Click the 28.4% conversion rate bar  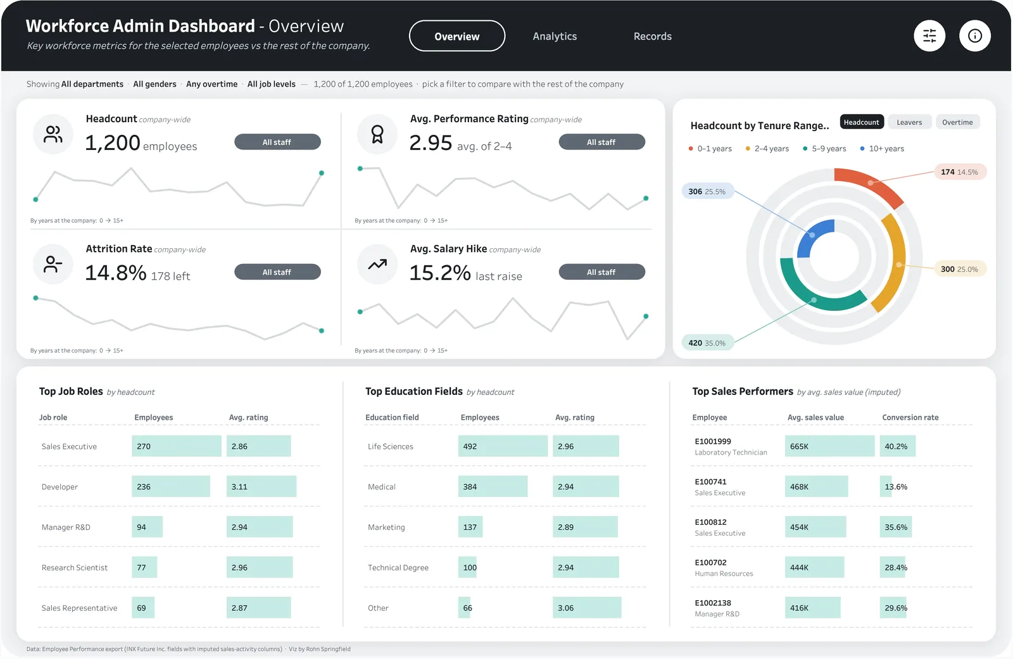point(894,568)
